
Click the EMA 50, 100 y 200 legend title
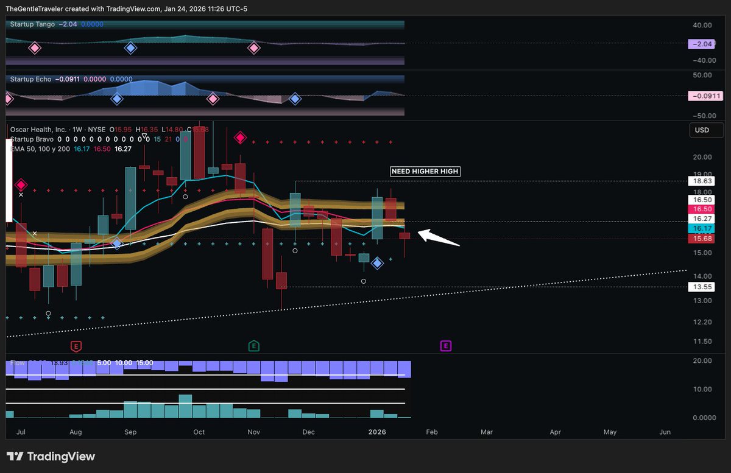(x=38, y=148)
